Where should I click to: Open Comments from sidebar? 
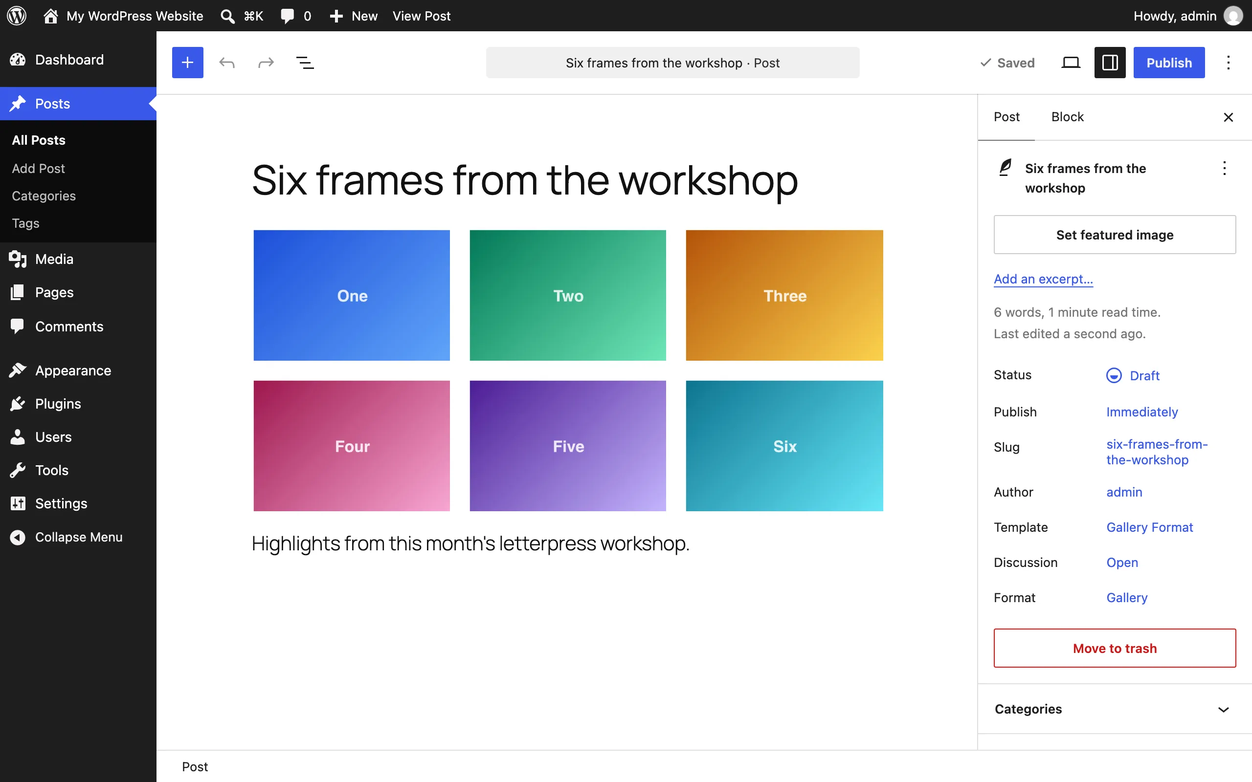click(78, 326)
